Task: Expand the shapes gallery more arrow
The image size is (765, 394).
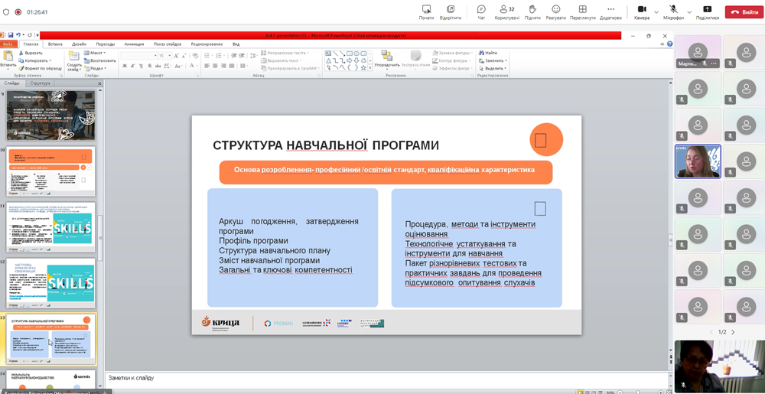Action: tap(370, 68)
